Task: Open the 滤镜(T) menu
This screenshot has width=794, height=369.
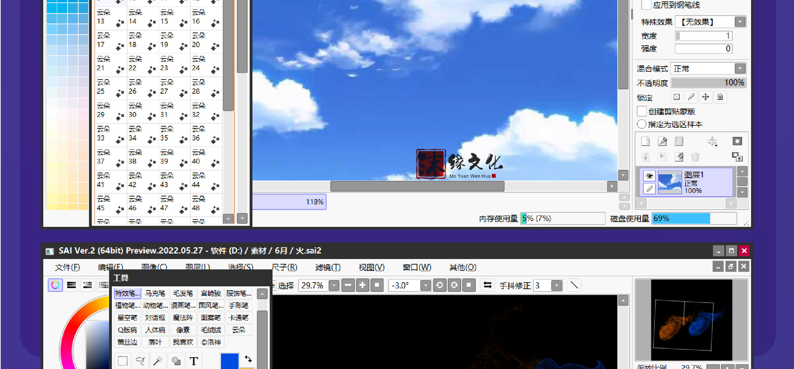Action: click(x=328, y=267)
